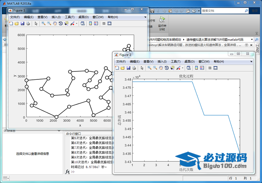This screenshot has height=183, width=262.
Task: Click the 登录 sign-in link
Action: coord(254,11)
